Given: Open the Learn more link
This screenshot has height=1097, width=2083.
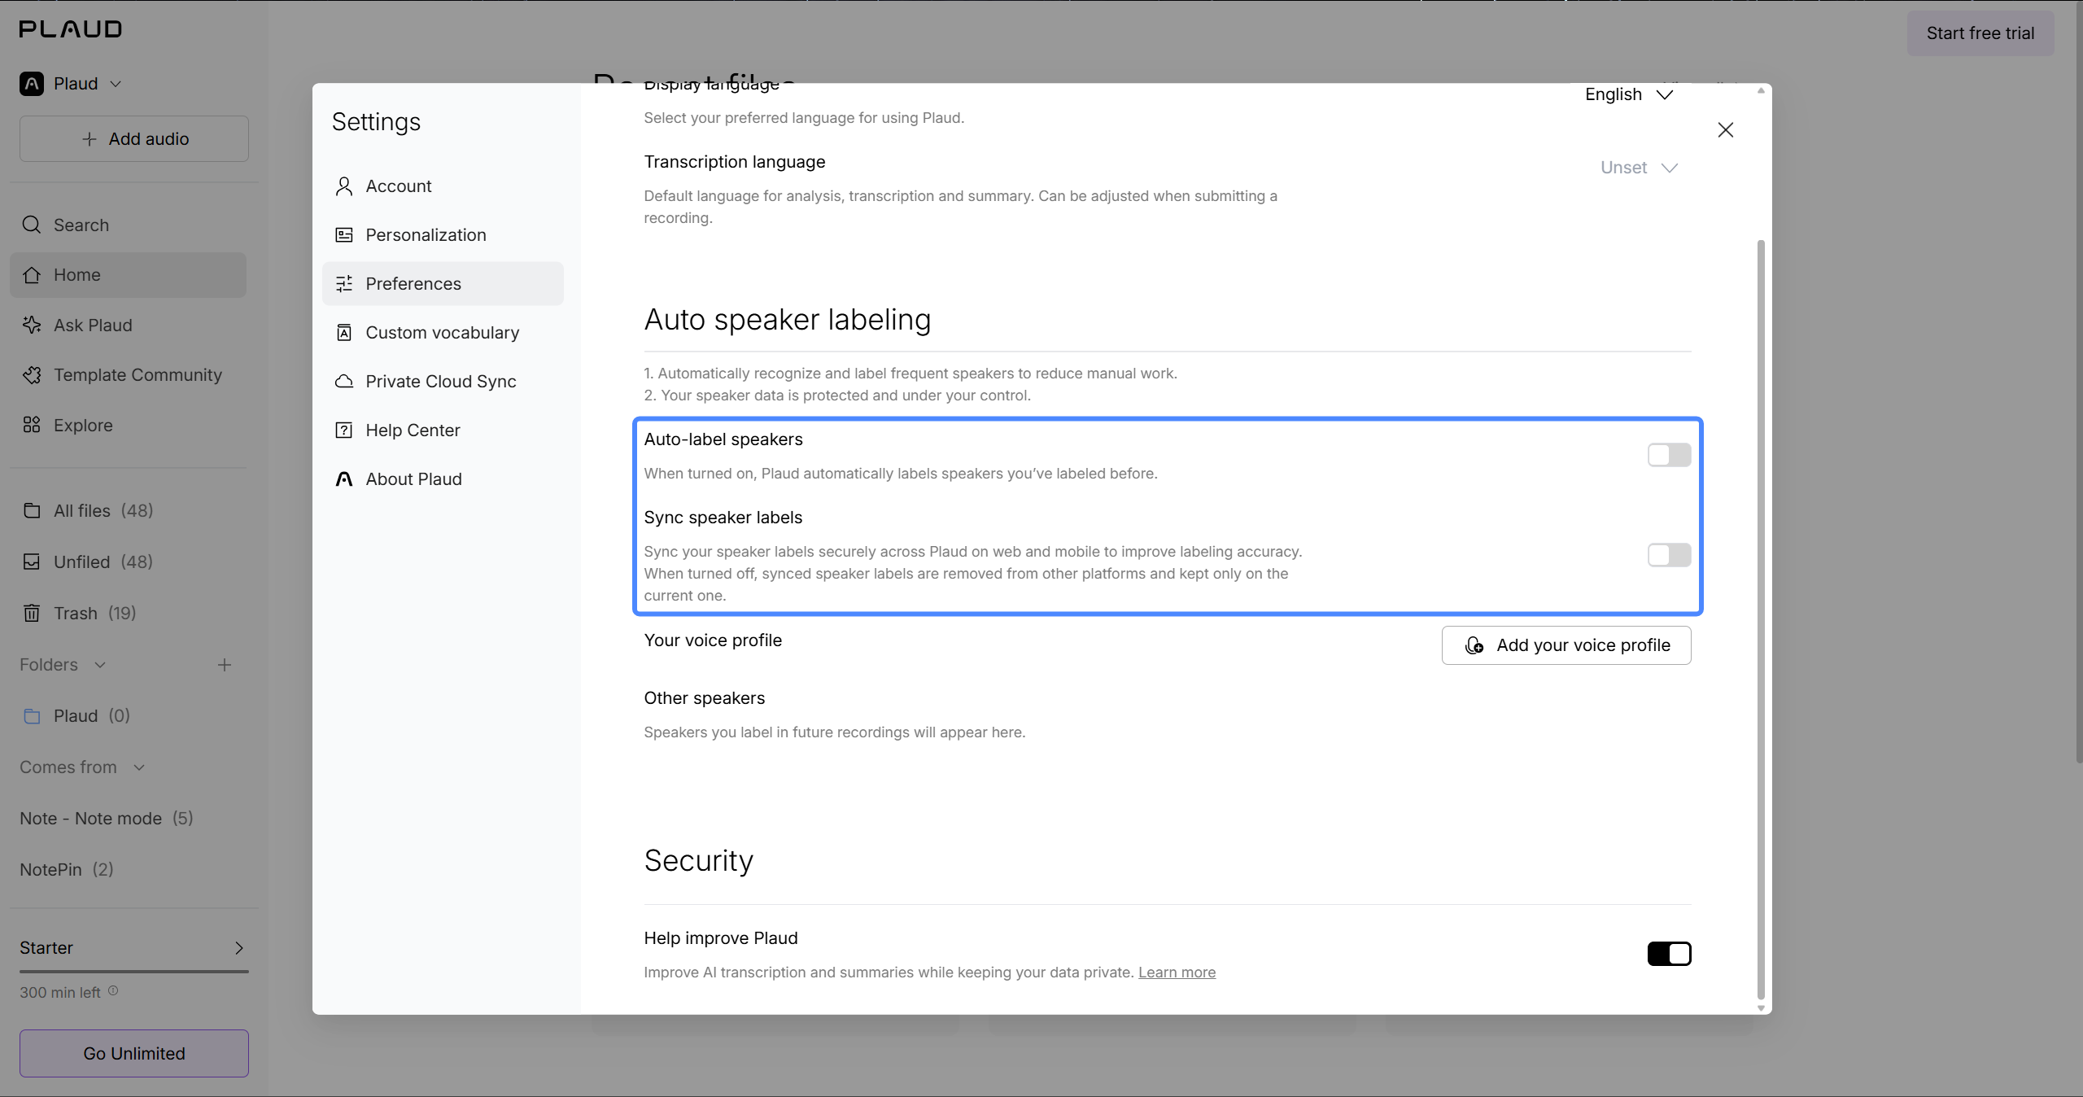Looking at the screenshot, I should click(x=1177, y=972).
